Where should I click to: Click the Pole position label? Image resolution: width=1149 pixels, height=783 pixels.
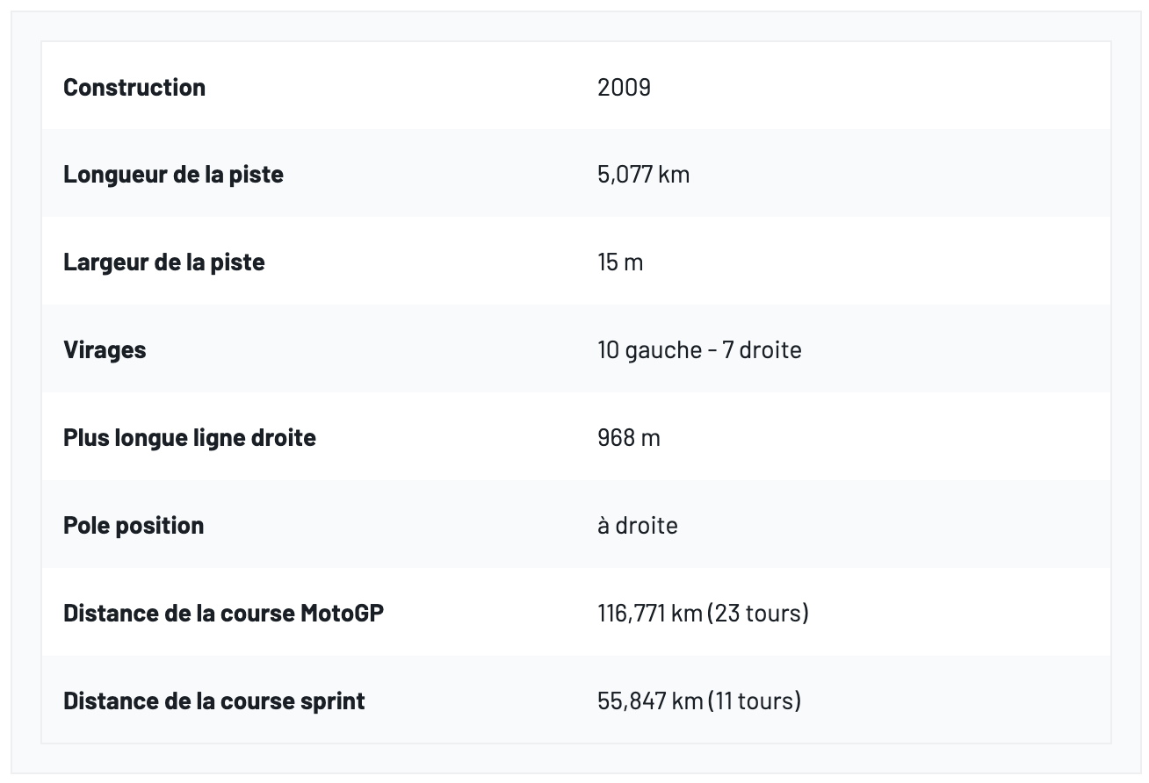coord(134,525)
